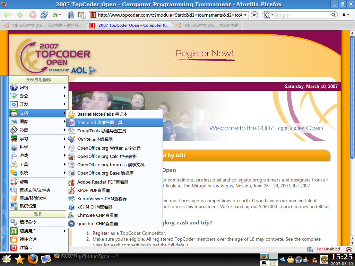Image resolution: width=355 pixels, height=266 pixels.
Task: Select 锁住会话
Action: coord(38,239)
